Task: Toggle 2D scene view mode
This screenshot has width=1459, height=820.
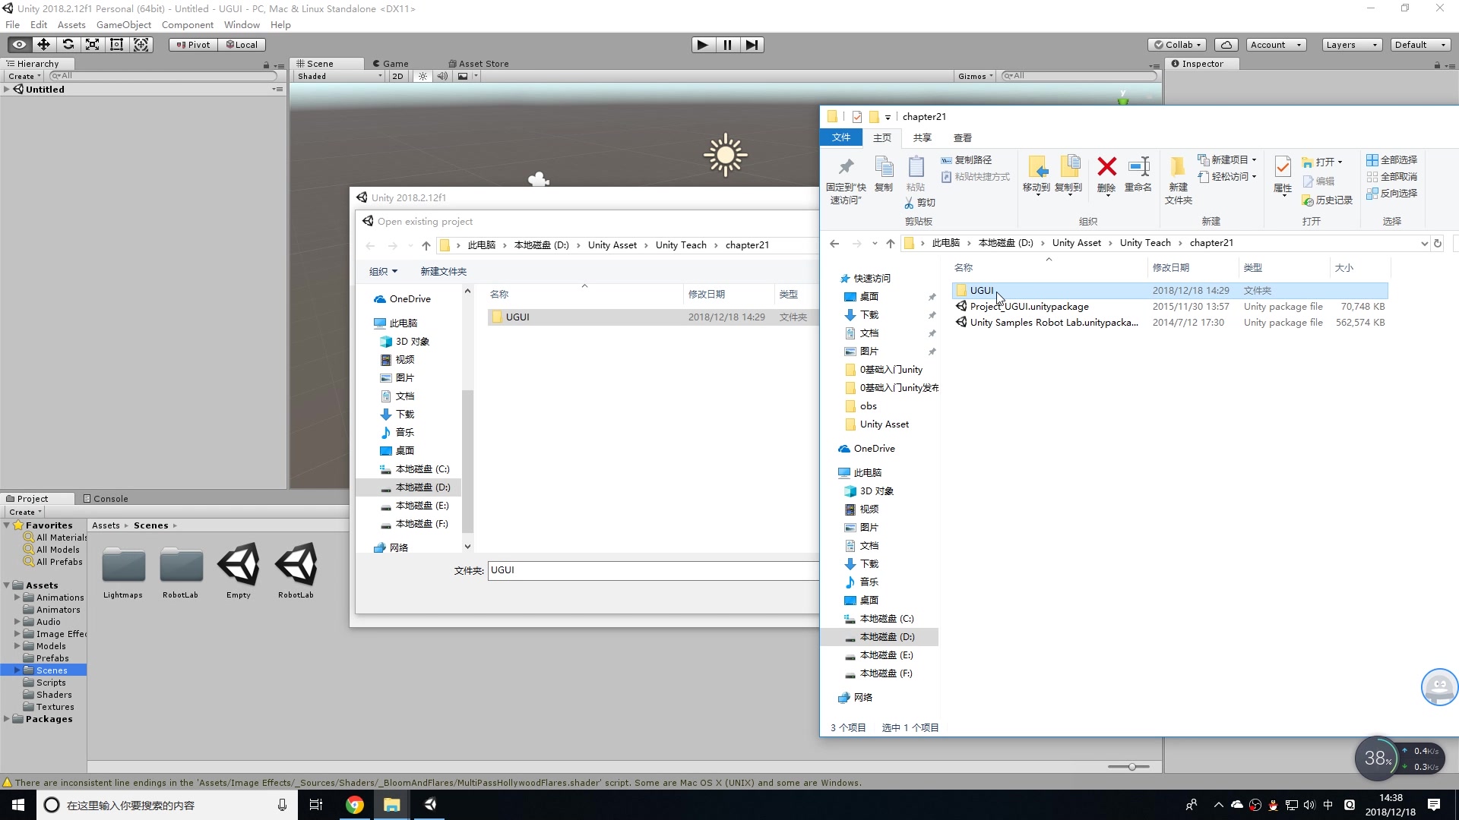Action: pos(397,76)
